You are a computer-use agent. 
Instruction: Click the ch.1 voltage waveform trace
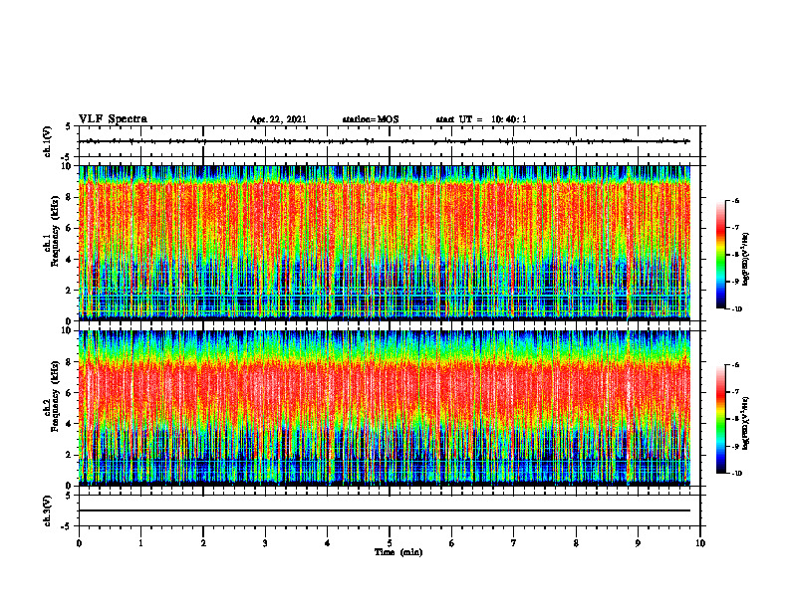pos(385,141)
